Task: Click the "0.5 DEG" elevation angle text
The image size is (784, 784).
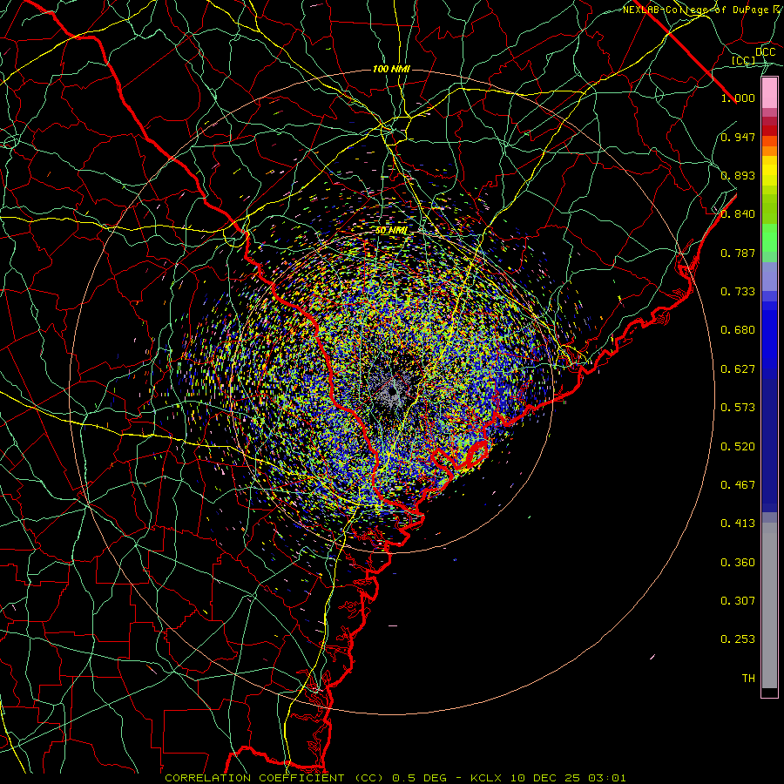Action: click(x=419, y=778)
